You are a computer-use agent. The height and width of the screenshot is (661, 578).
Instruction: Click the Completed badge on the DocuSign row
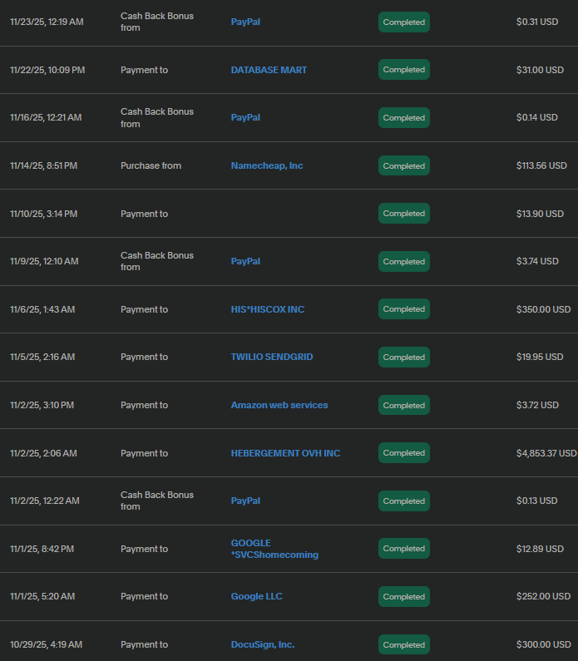tap(404, 644)
